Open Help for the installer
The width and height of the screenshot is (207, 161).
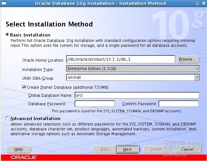coord(19,149)
